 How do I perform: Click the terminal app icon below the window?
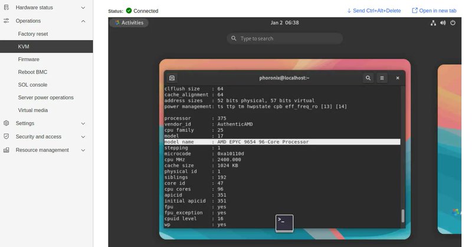click(x=284, y=223)
